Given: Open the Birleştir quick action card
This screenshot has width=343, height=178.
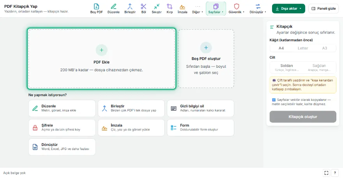Looking at the screenshot, I should pyautogui.click(x=131, y=108).
